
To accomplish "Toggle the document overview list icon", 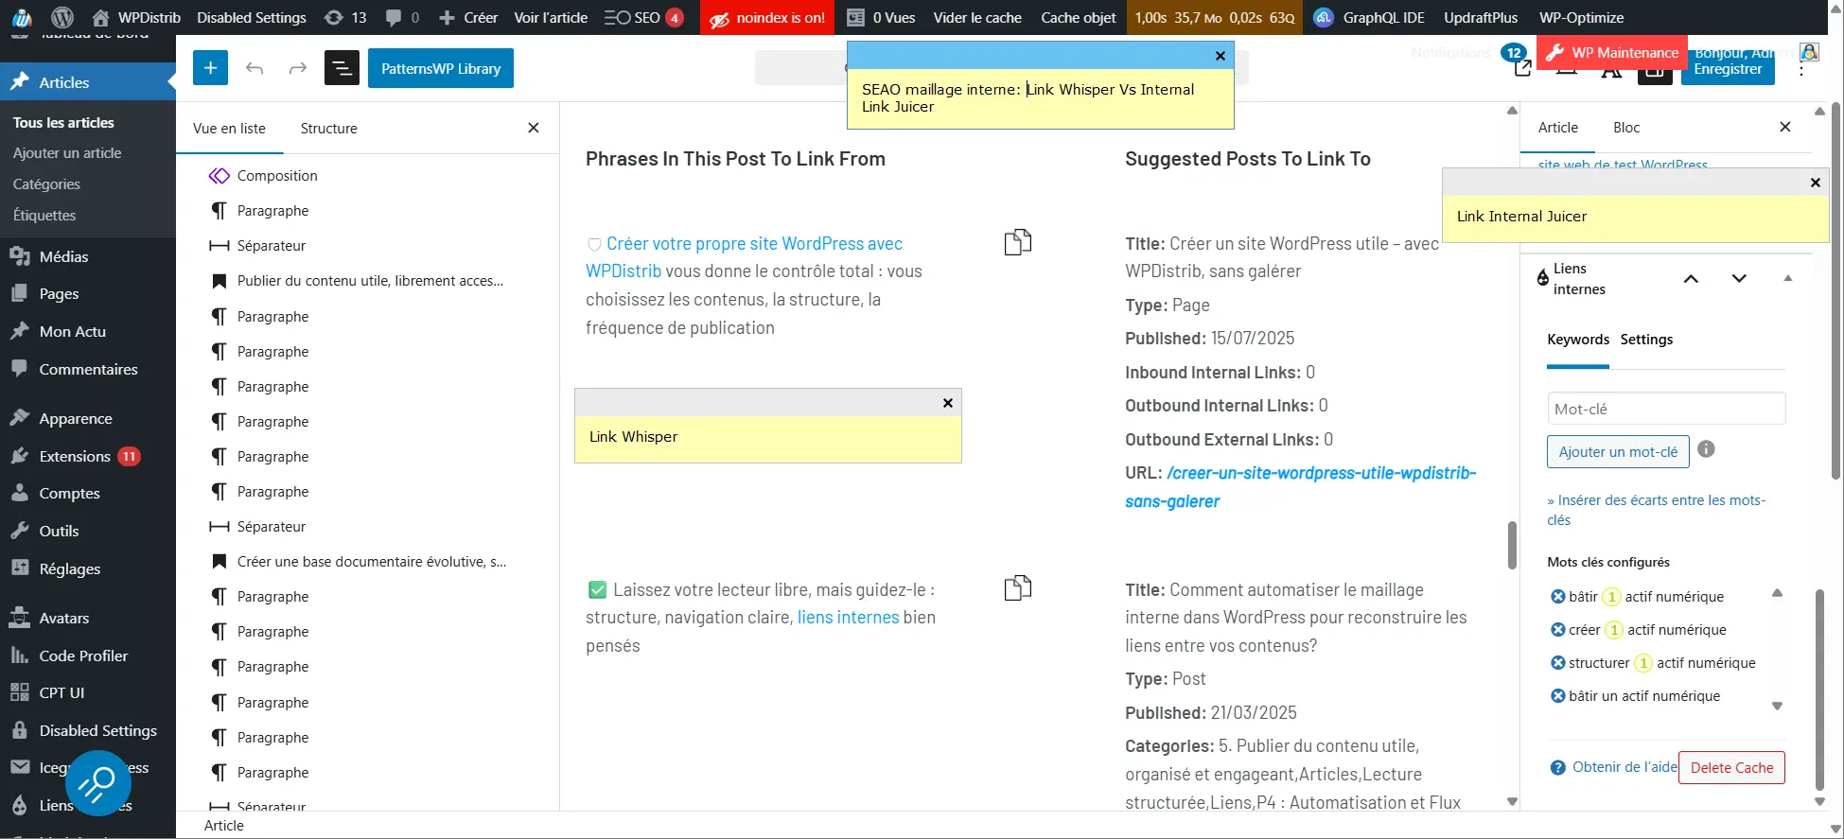I will tap(342, 68).
